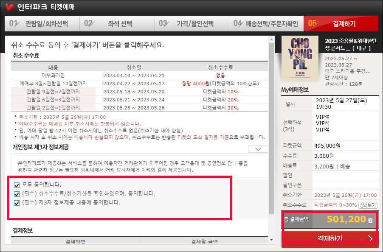Click the red 결제하기 payment button
383x252 pixels.
point(330,238)
